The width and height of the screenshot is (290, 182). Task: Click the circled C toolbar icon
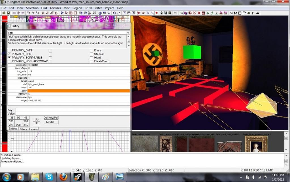coord(190,13)
